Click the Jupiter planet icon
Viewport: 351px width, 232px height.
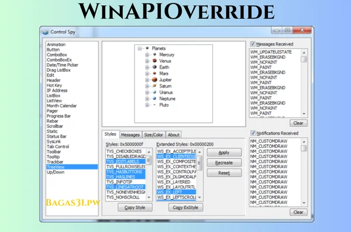click(154, 79)
